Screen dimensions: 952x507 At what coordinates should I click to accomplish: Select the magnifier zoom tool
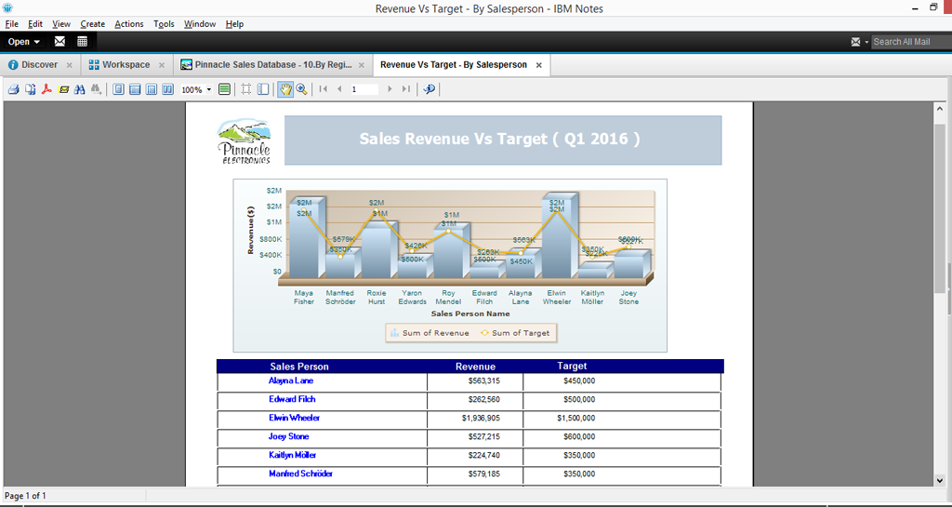pos(301,89)
